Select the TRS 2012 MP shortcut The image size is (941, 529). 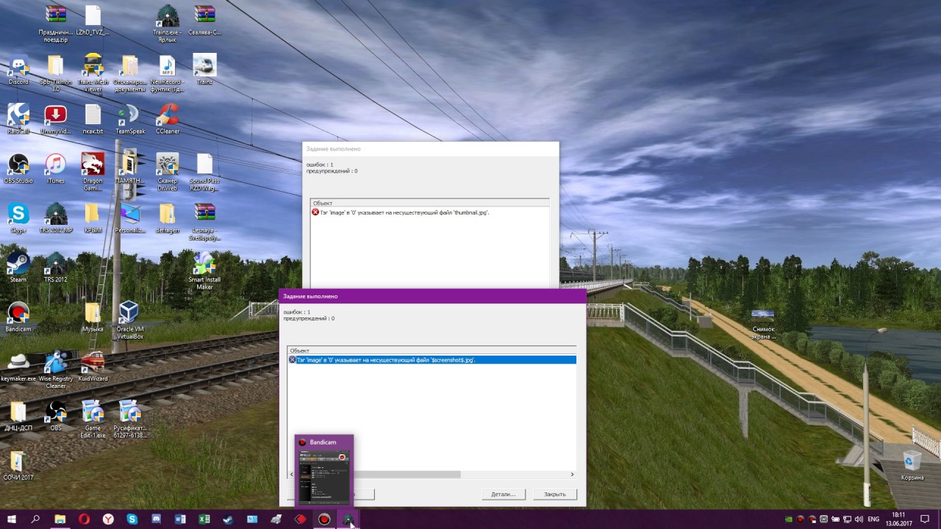[x=56, y=217]
